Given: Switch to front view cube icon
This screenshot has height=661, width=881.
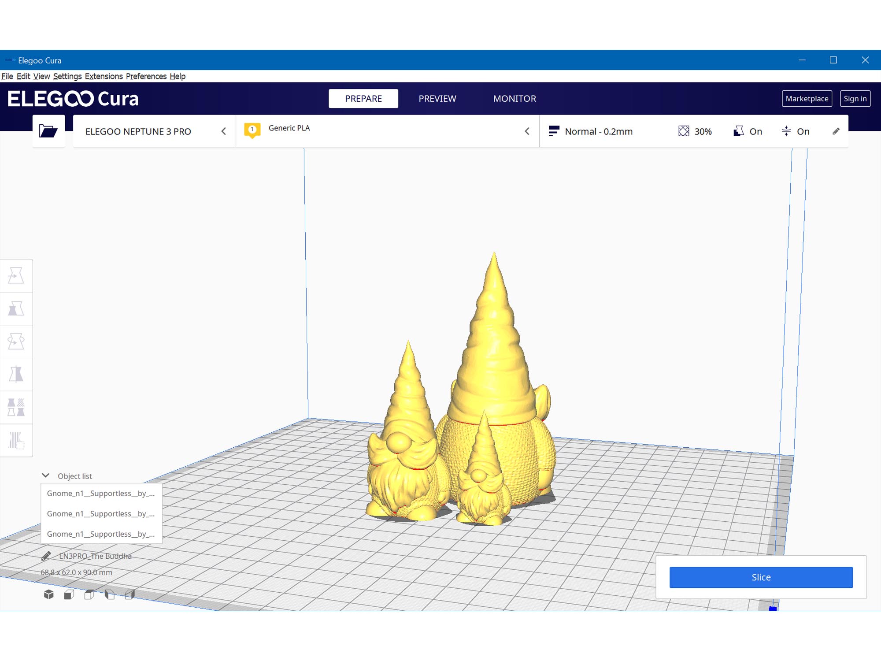Looking at the screenshot, I should pos(69,595).
